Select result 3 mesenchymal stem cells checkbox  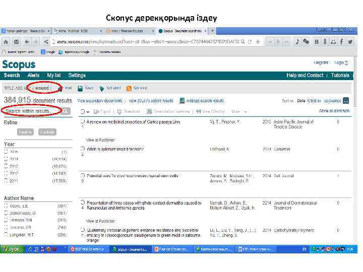pos(82,175)
